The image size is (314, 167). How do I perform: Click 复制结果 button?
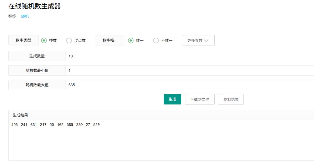(x=231, y=99)
